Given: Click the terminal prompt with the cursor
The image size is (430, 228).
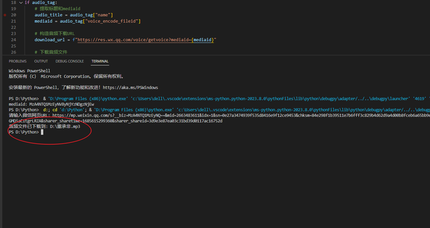Looking at the screenshot, I should click(26, 132).
